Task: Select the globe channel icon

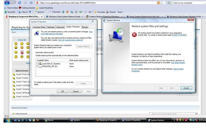Action: 63,12
